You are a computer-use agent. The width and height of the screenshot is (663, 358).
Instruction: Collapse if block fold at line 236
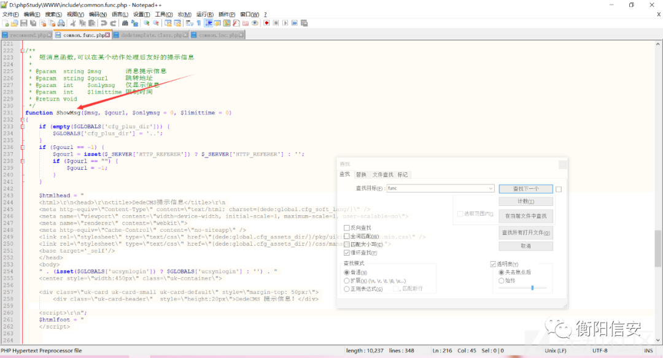(23, 147)
